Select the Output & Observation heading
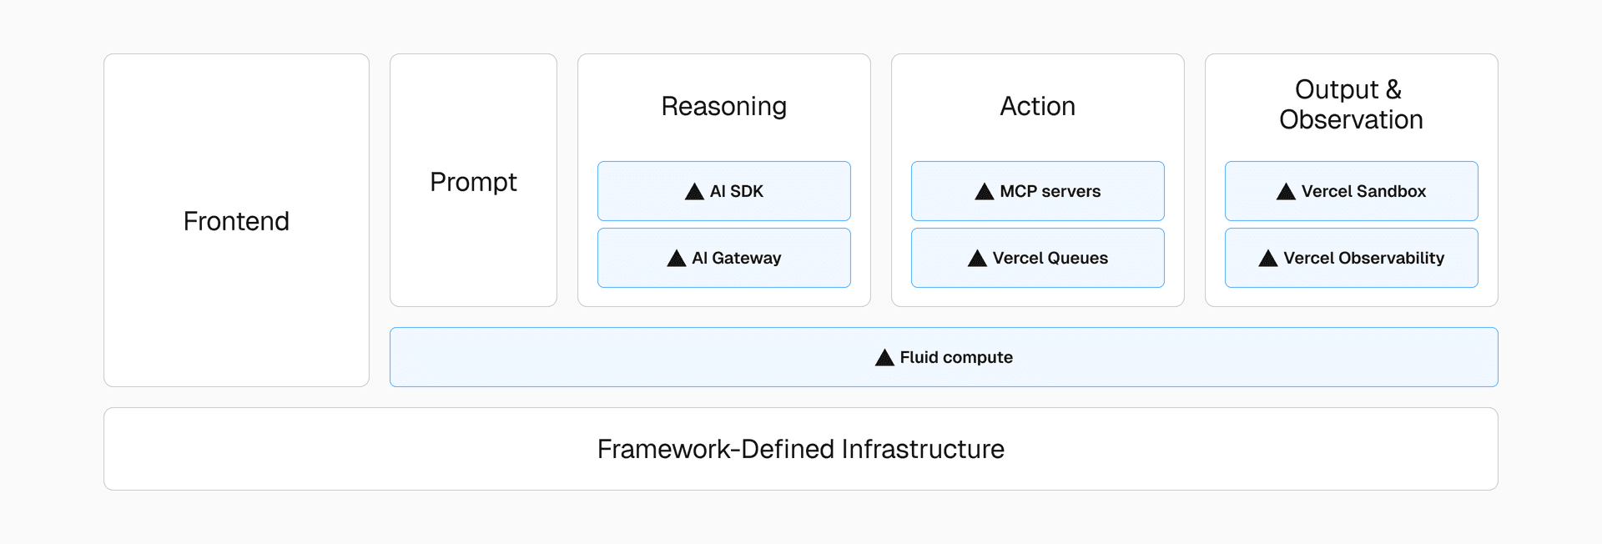Viewport: 1602px width, 544px height. 1351,104
